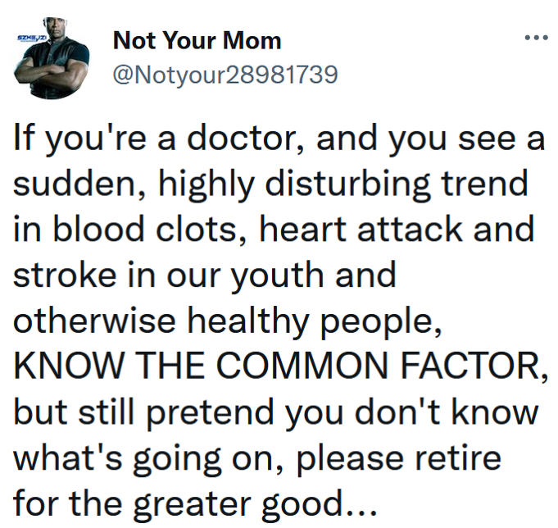The width and height of the screenshot is (558, 528).
Task: Click the words "heart attack and"
Action: click(x=397, y=230)
